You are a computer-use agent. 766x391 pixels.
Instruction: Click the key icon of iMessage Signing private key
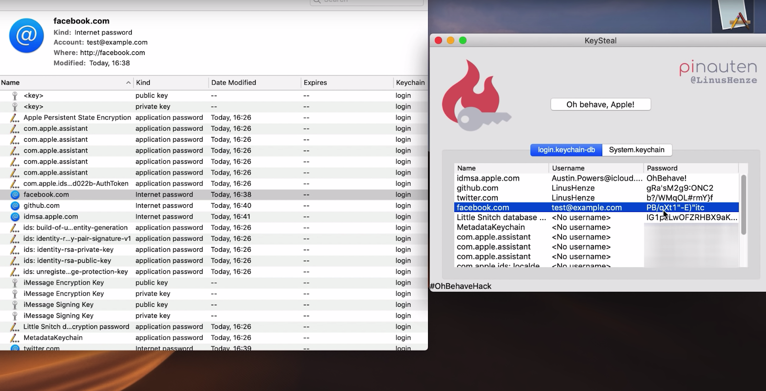[x=15, y=316]
